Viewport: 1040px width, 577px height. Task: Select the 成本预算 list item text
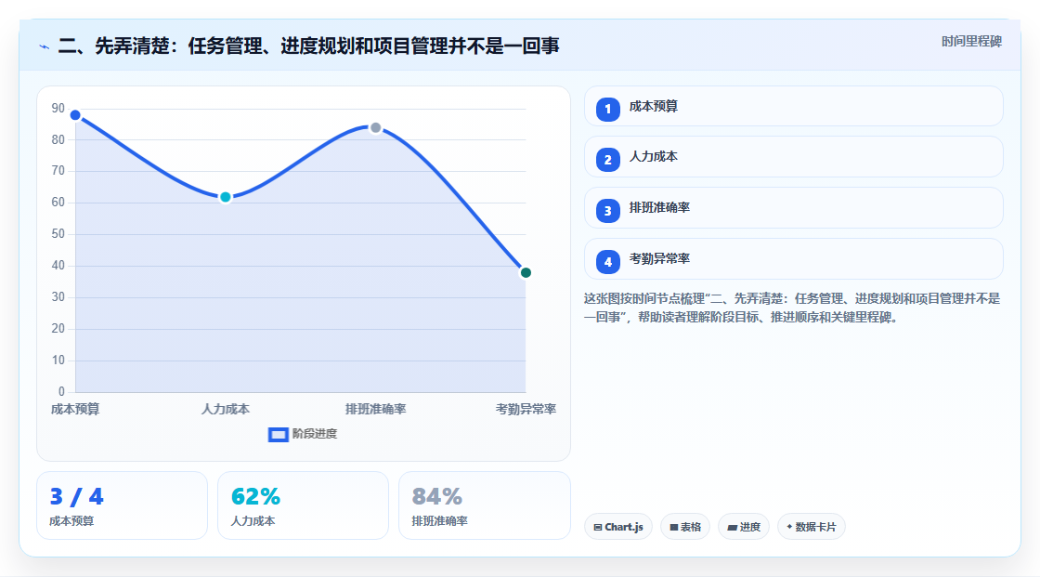point(654,106)
